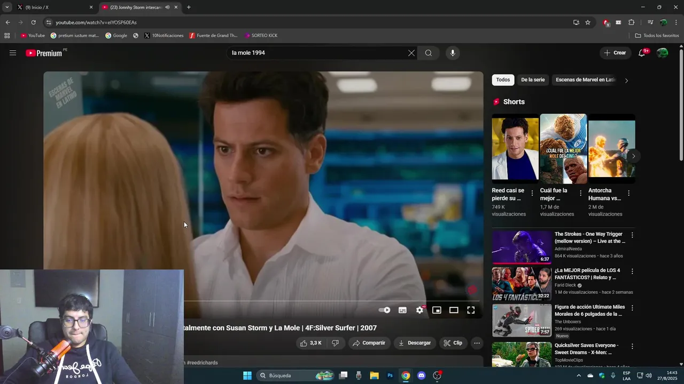Open the Google bookmark
This screenshot has width=684, height=384.
coord(116,36)
